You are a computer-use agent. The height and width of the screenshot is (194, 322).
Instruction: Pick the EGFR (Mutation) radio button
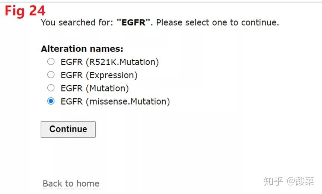coord(51,88)
